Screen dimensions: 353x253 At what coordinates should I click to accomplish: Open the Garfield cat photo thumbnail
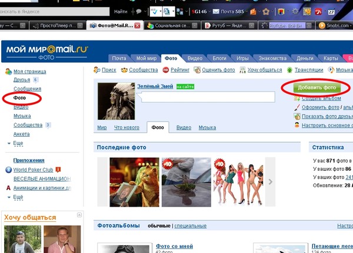[x=134, y=182]
